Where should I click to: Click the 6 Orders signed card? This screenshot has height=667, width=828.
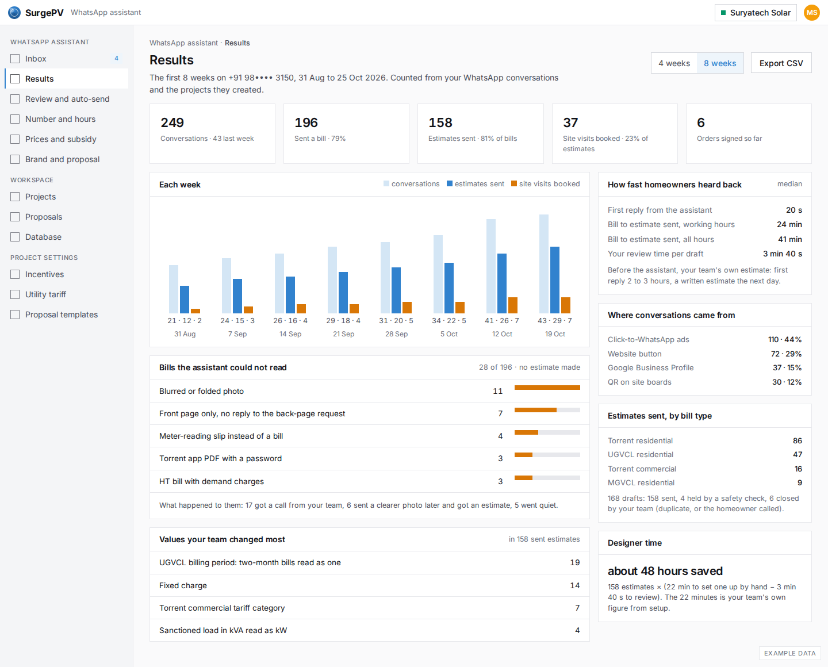coord(749,133)
